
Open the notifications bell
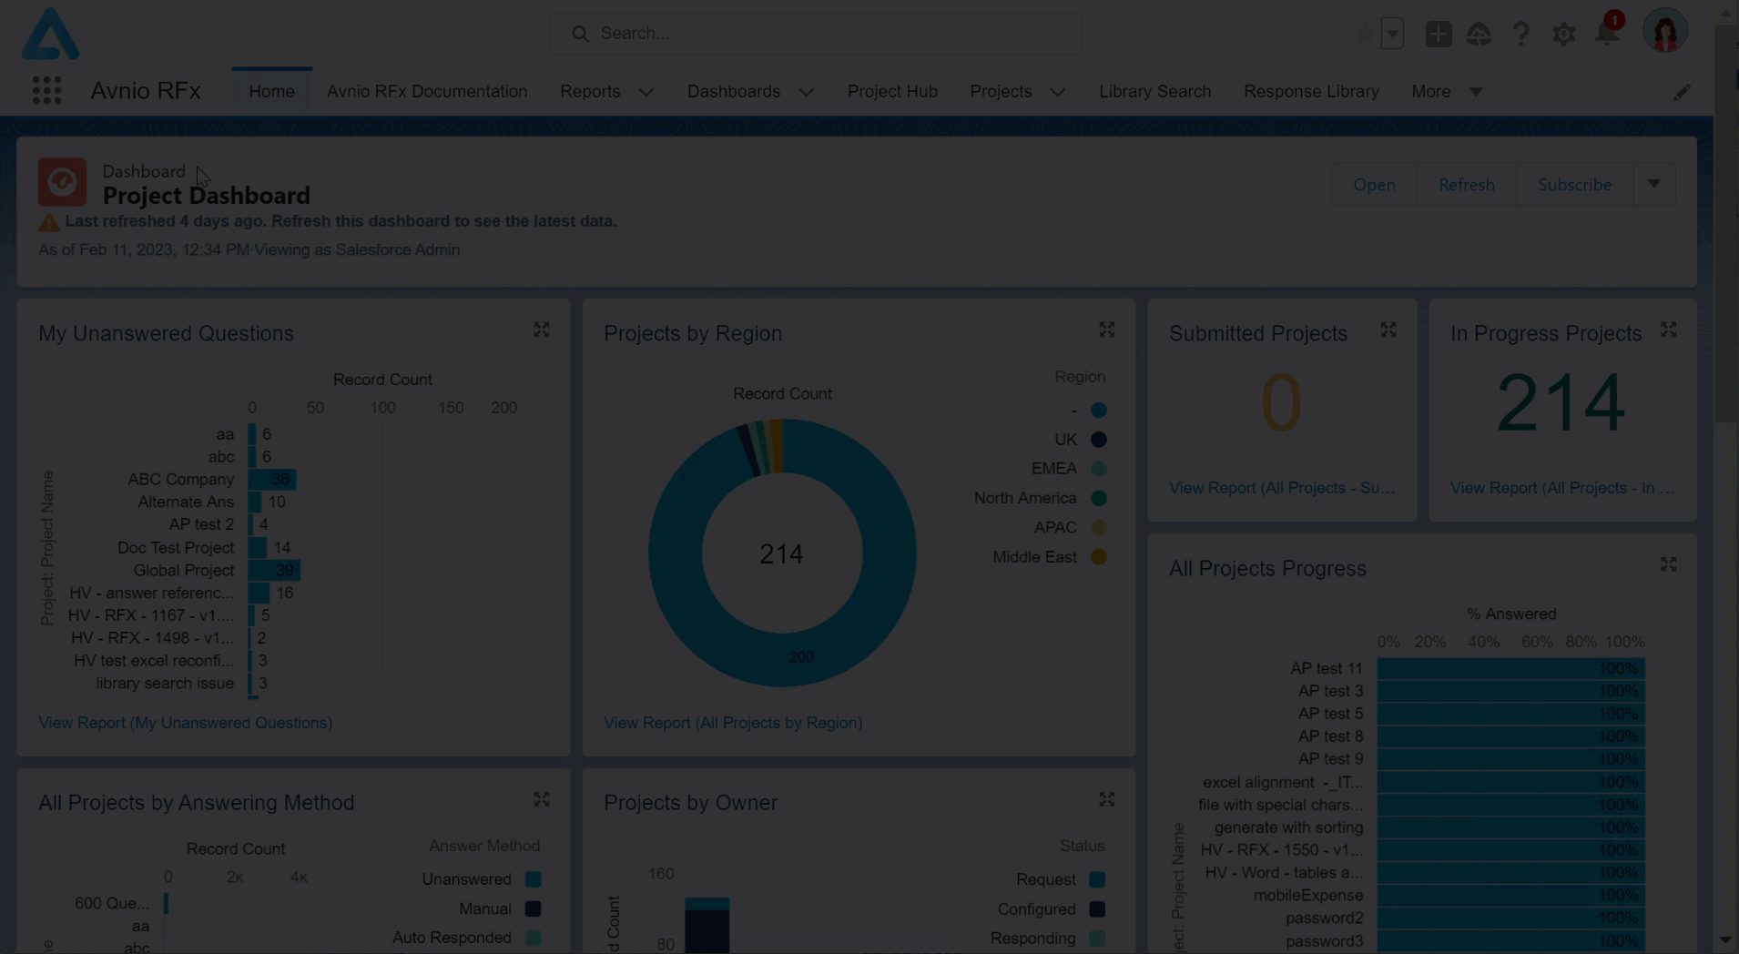coord(1607,35)
